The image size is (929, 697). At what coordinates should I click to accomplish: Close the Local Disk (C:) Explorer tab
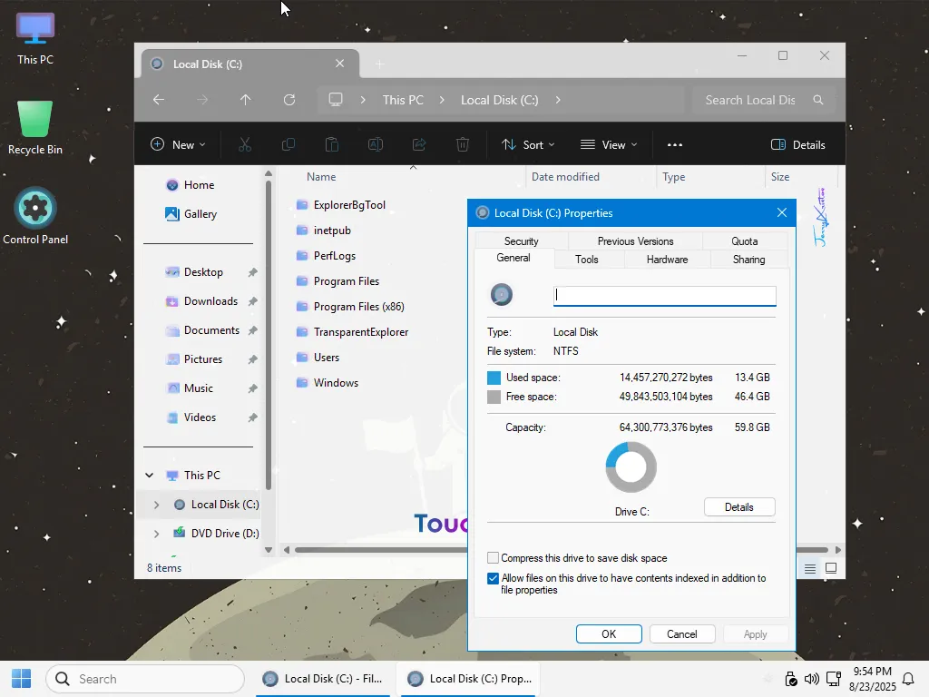[x=339, y=64]
